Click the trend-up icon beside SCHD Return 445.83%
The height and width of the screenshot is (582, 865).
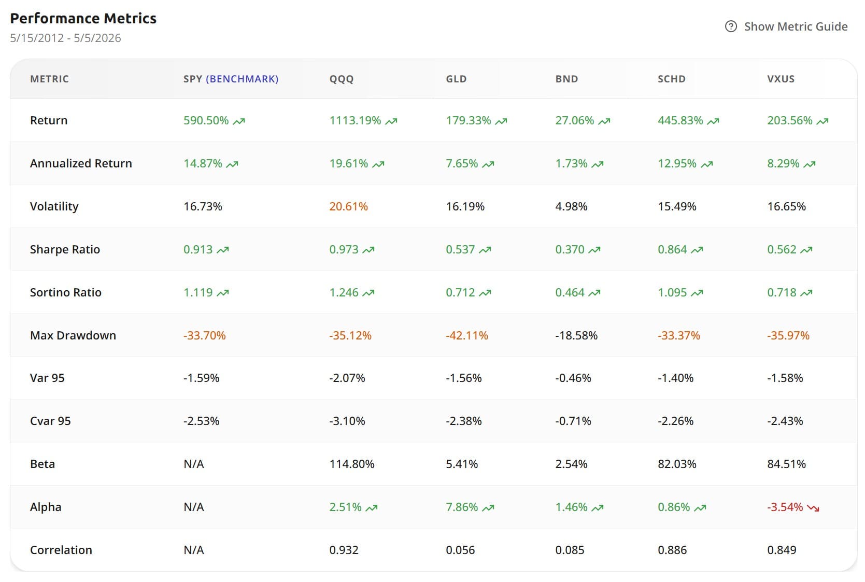tap(713, 121)
